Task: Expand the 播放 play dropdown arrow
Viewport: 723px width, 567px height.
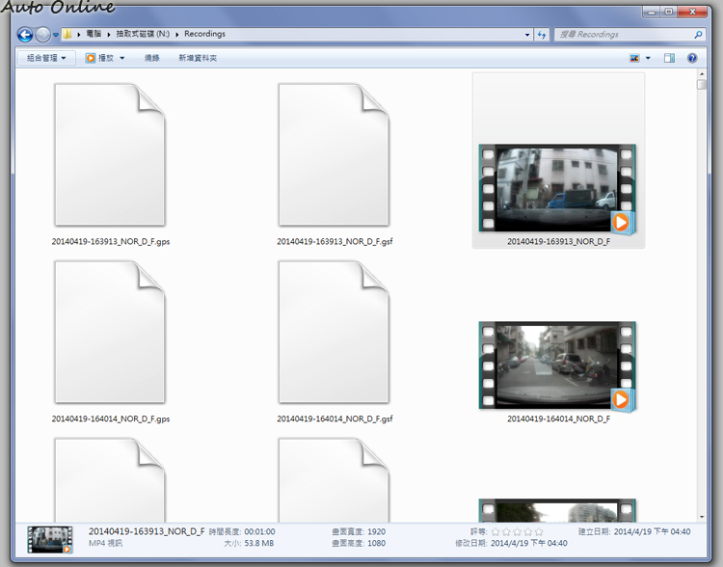Action: pos(122,58)
